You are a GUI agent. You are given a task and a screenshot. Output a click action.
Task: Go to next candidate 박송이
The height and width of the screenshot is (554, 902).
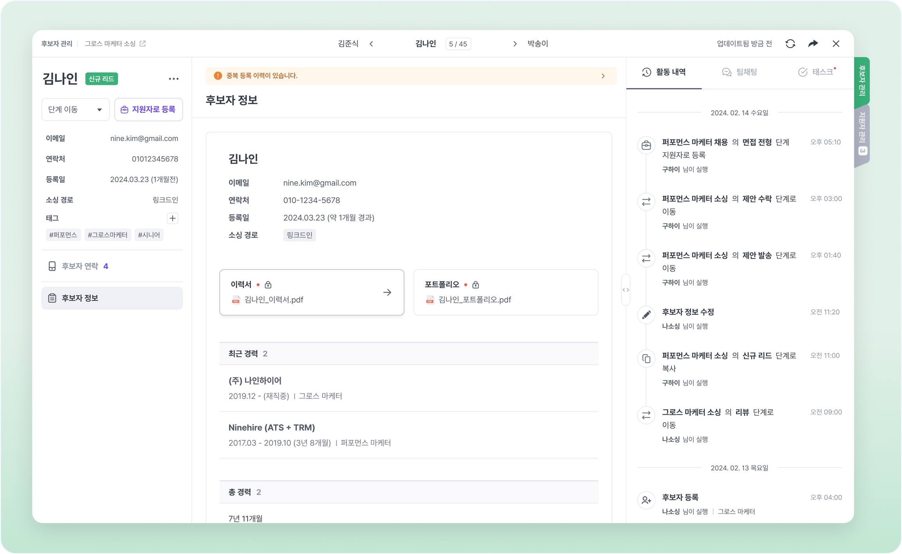[515, 44]
